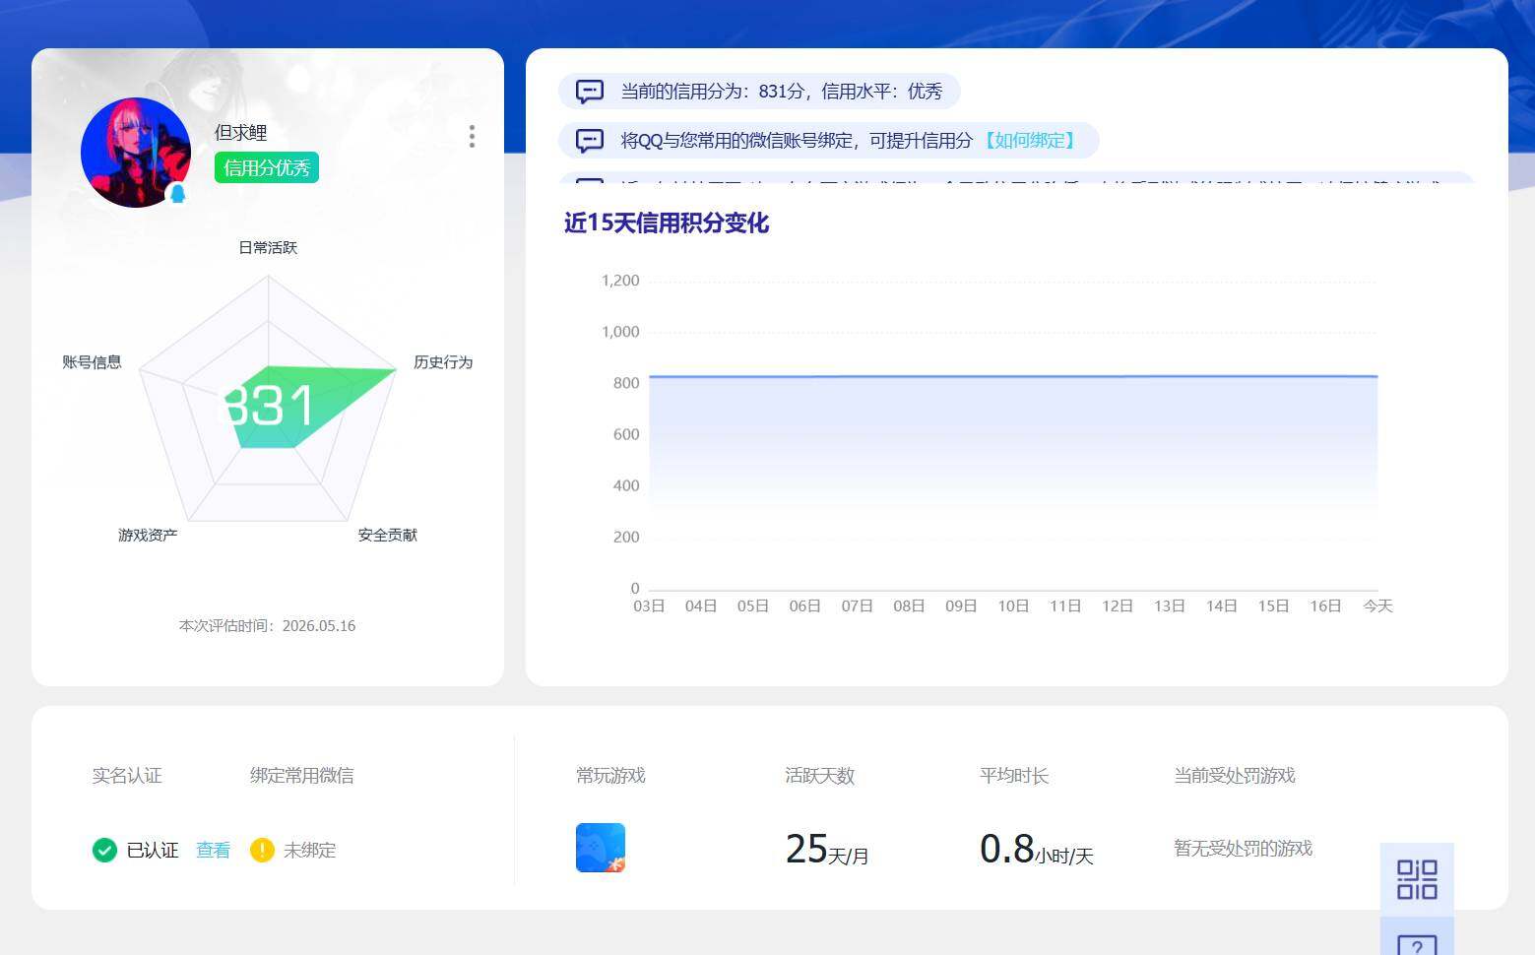This screenshot has width=1535, height=955.
Task: Click the 本次评估时间:2026.05.16 text
Action: pyautogui.click(x=267, y=625)
